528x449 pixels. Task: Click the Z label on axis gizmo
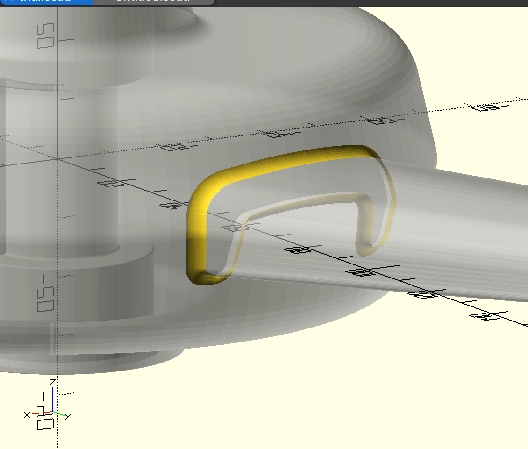coord(53,382)
